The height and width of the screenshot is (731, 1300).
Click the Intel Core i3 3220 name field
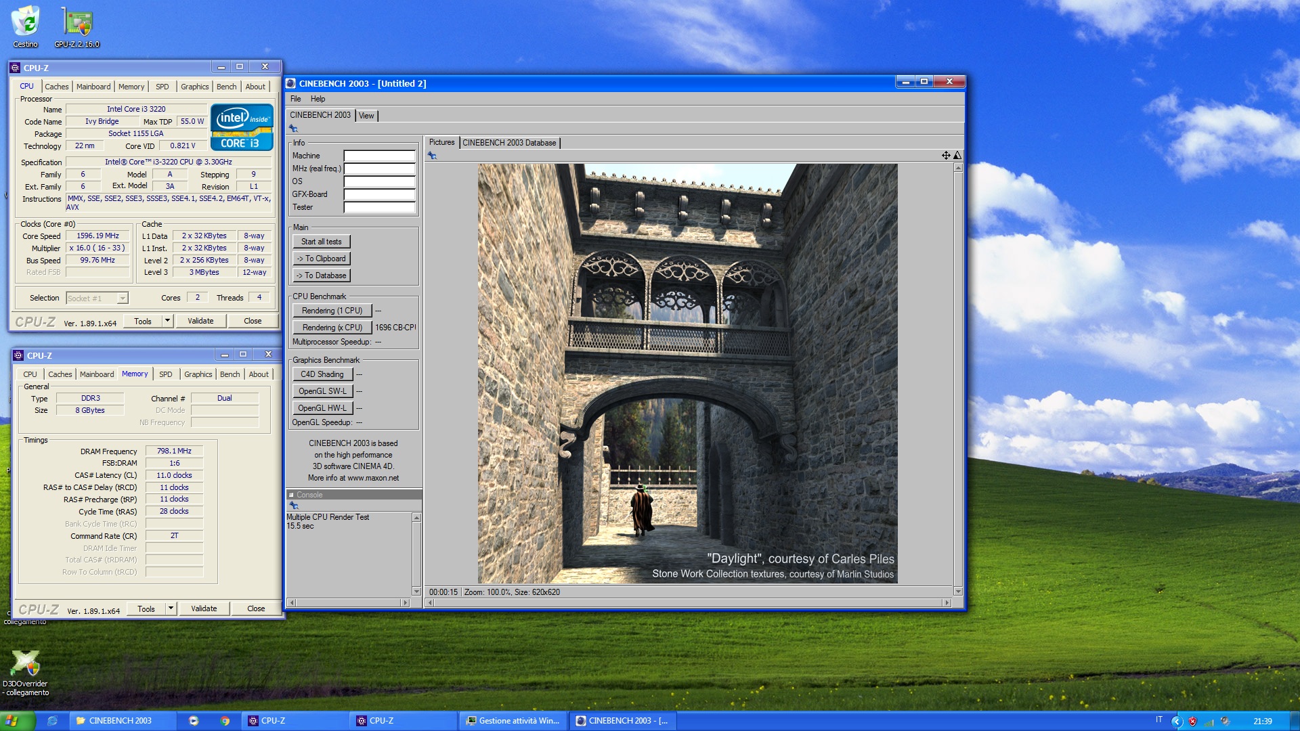click(136, 109)
